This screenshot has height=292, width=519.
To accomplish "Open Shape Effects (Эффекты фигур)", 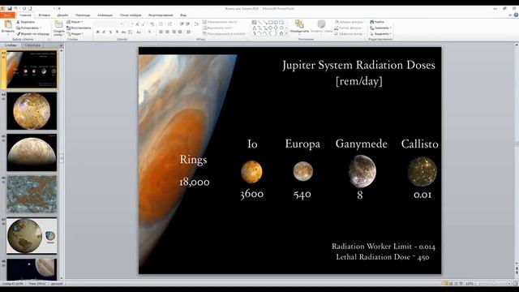I will tap(350, 34).
